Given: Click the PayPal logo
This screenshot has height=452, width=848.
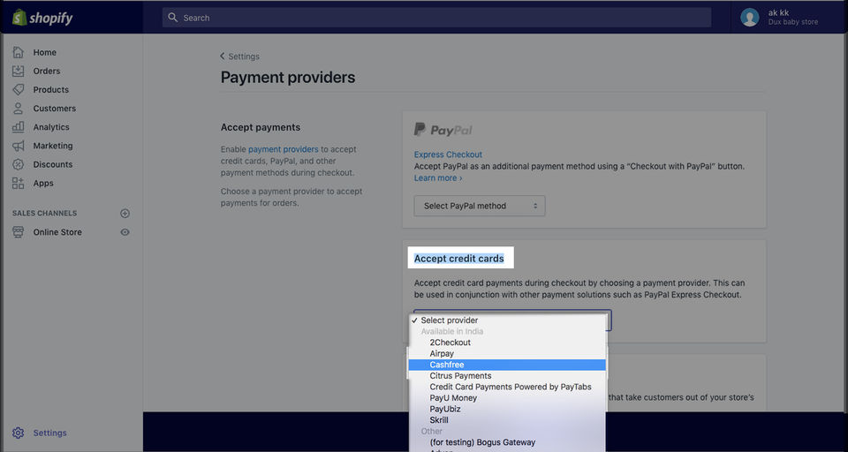Looking at the screenshot, I should click(x=443, y=130).
